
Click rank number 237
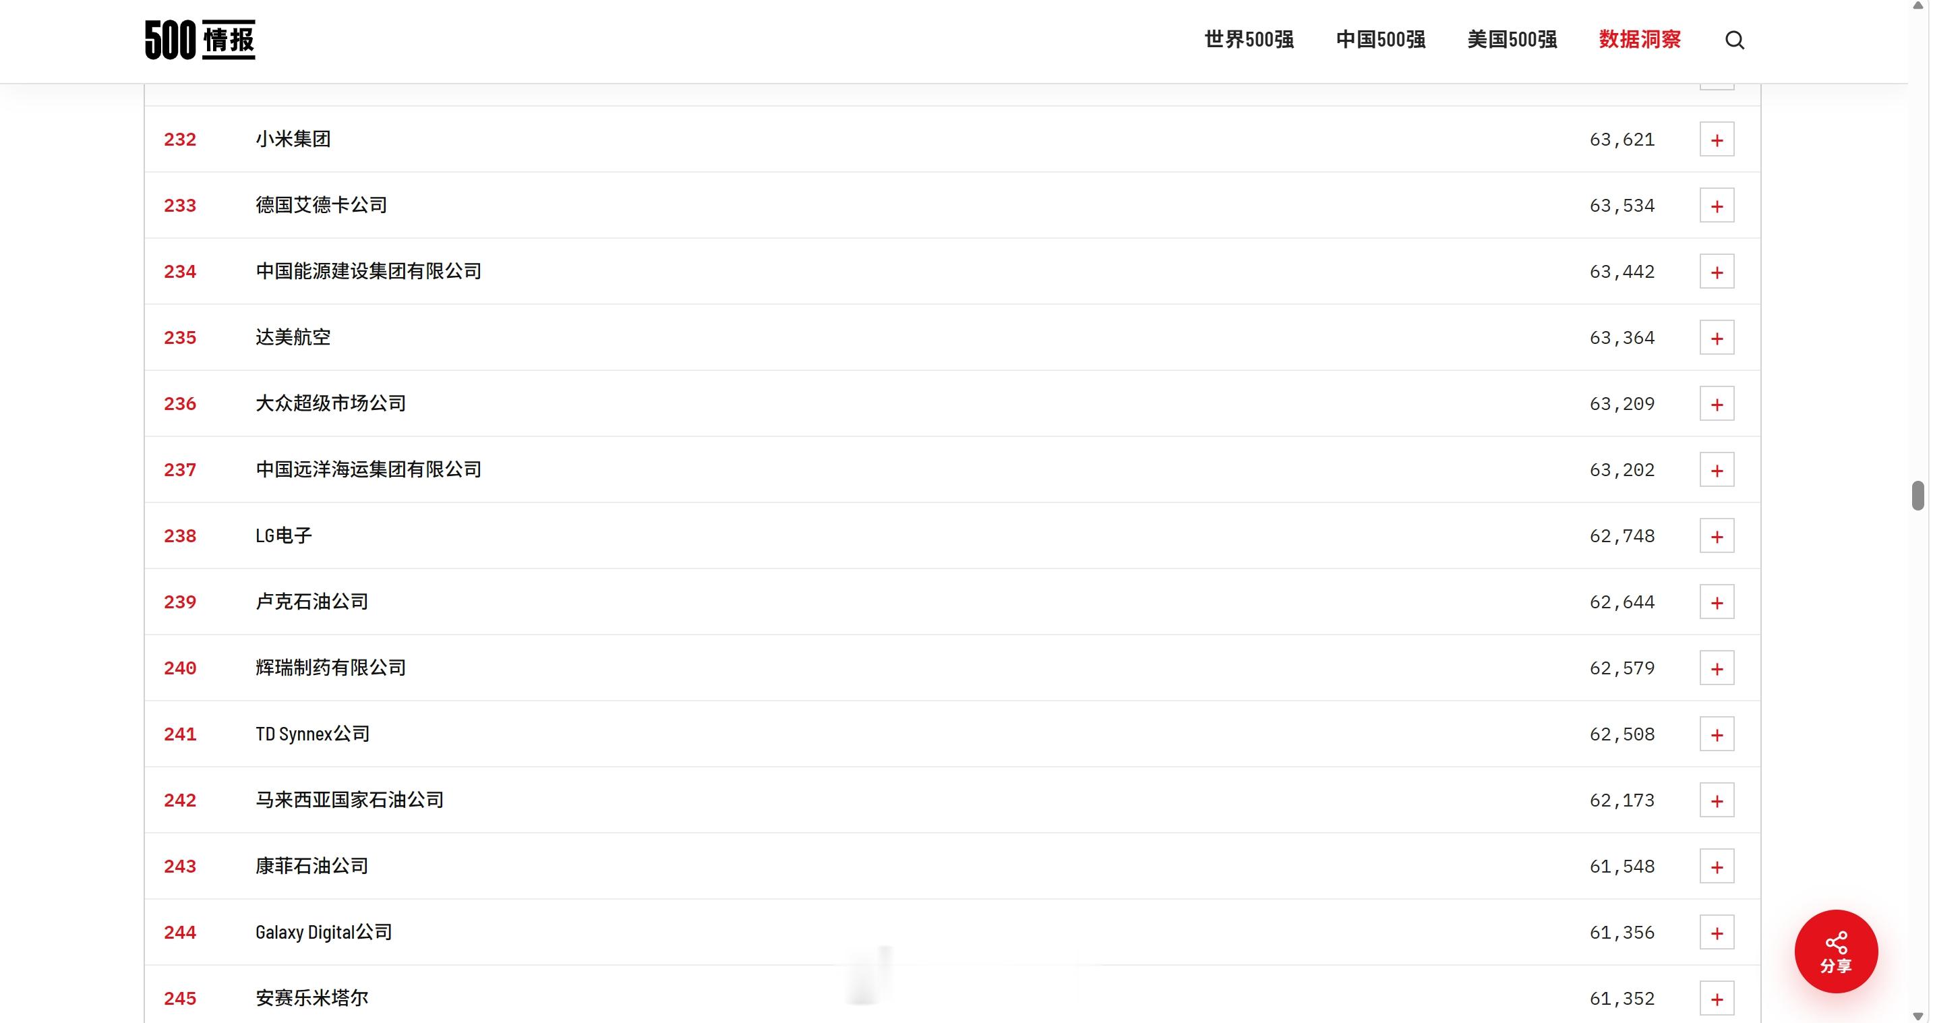(180, 470)
